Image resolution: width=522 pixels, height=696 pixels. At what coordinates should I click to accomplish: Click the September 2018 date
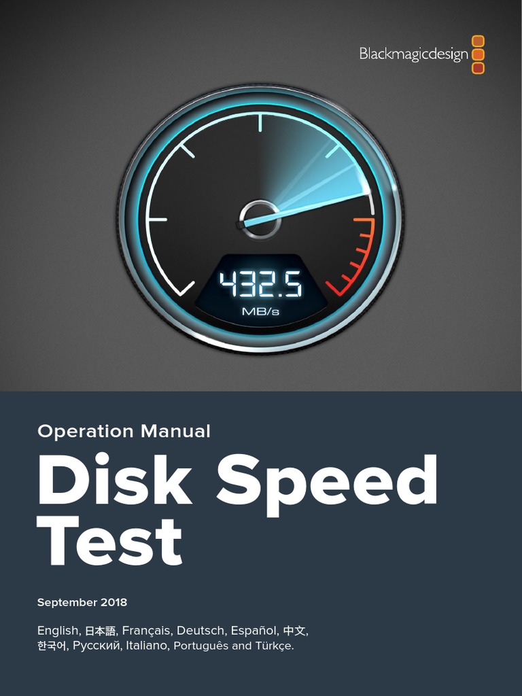(82, 602)
